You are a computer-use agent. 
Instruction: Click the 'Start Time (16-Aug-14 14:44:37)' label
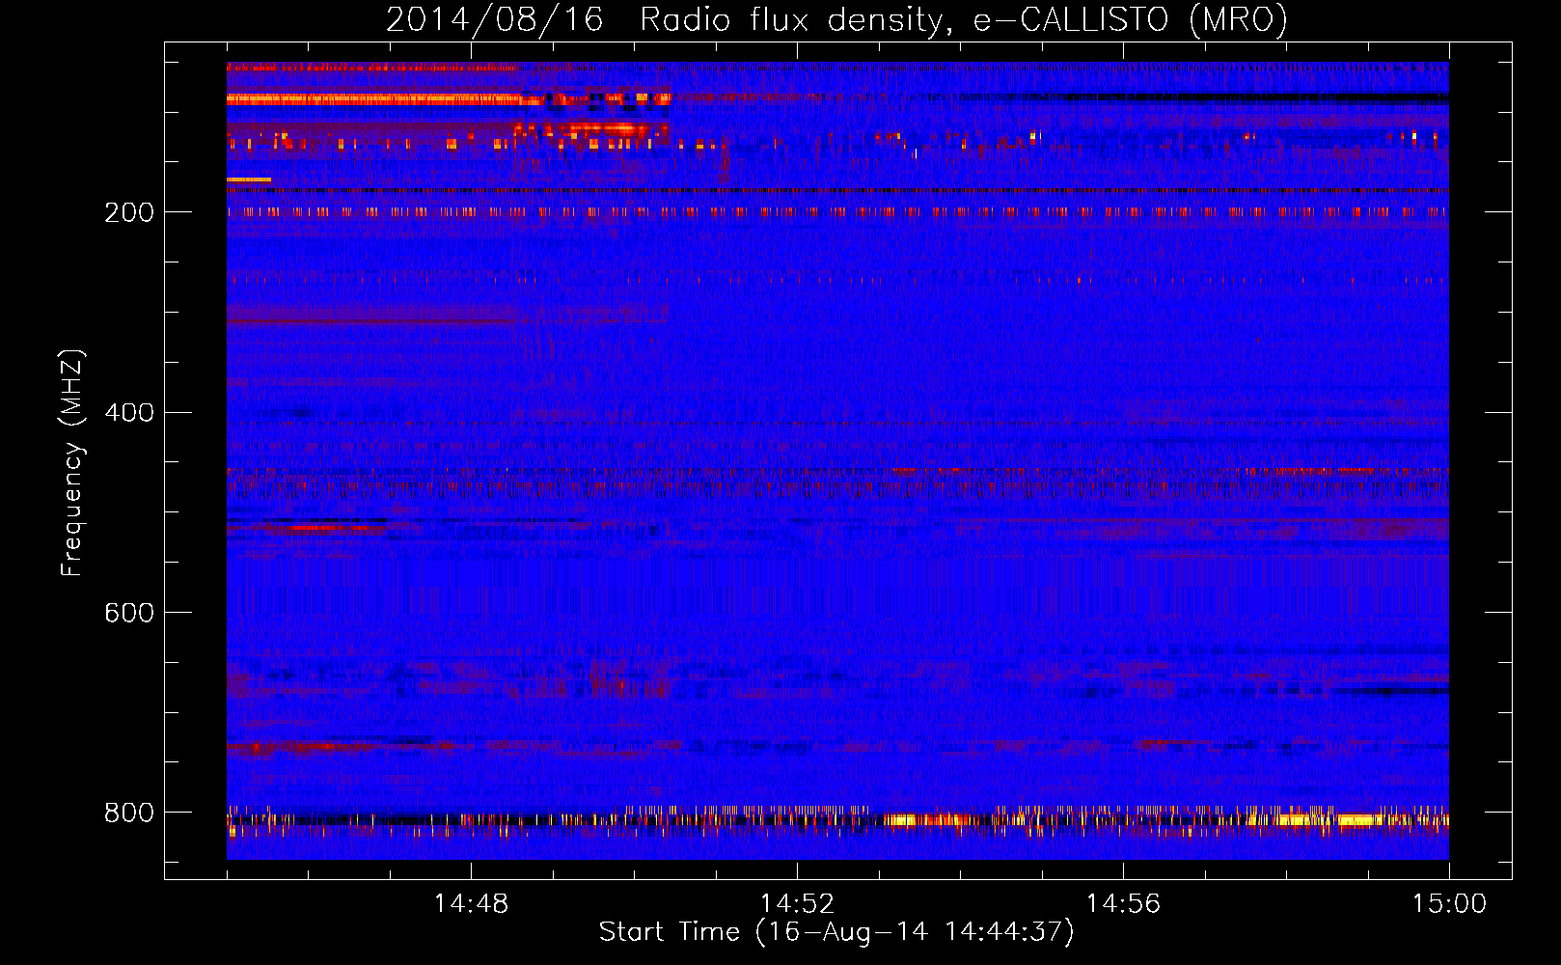pyautogui.click(x=836, y=932)
